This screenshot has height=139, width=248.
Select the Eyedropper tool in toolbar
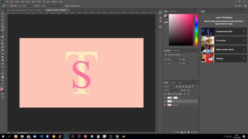[x=3, y=34]
